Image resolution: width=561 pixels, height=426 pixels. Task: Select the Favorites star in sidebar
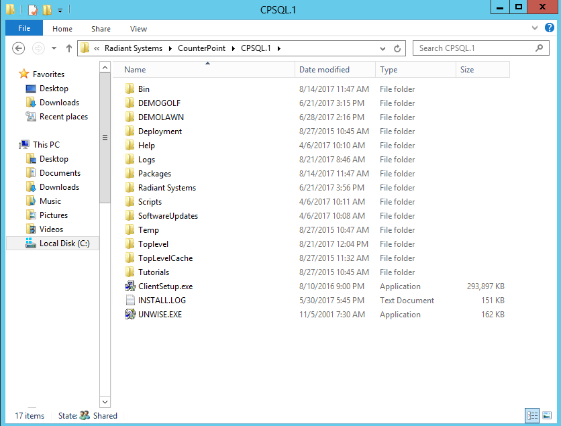point(24,74)
